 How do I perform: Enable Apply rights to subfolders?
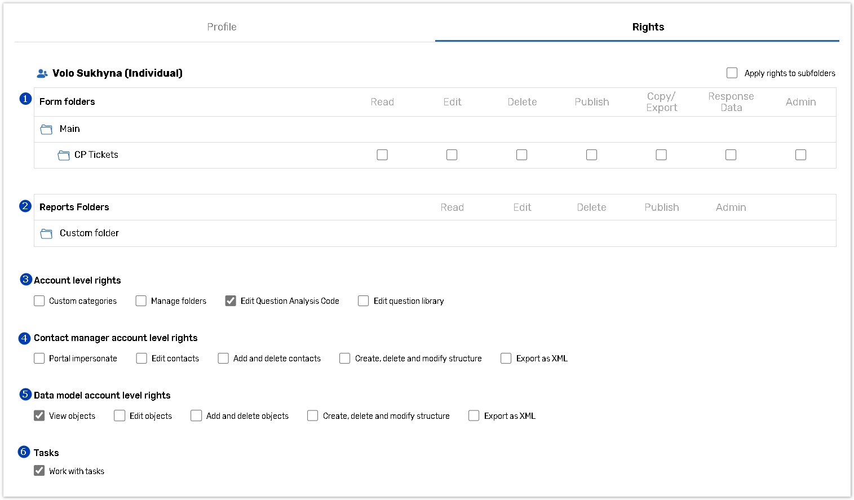point(732,73)
